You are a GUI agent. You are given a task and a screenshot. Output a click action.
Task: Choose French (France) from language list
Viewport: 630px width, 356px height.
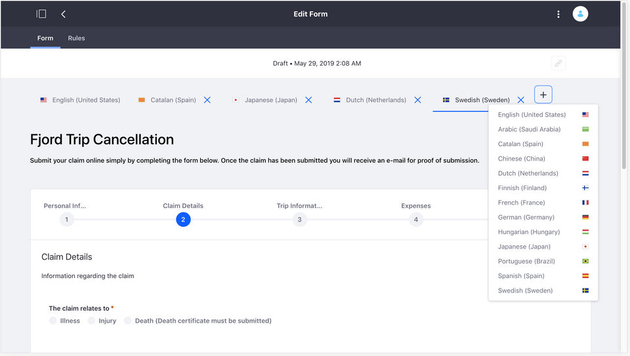(521, 203)
